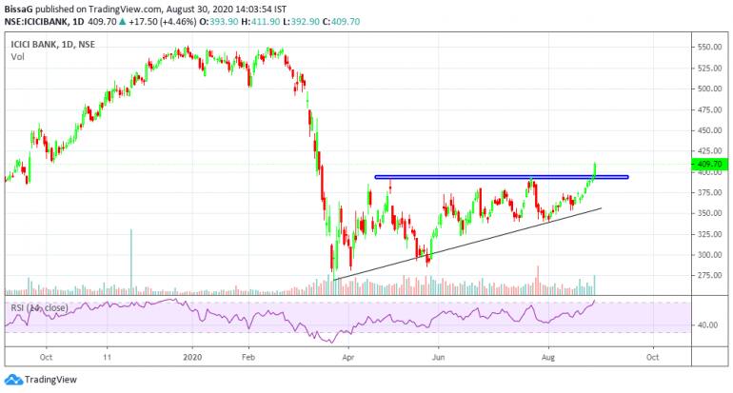Click the RSI (14, close) indicator label
Image resolution: width=733 pixels, height=393 pixels.
tap(39, 308)
